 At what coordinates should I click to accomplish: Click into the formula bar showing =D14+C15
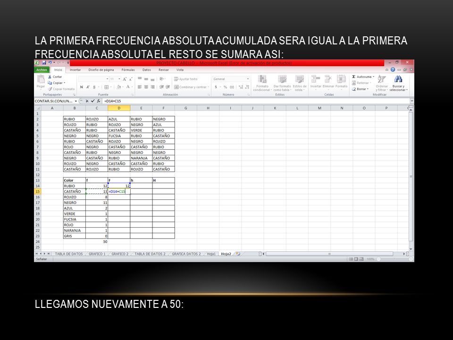point(256,101)
